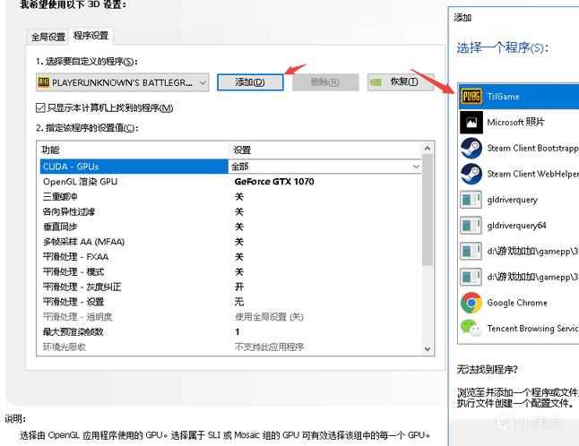This screenshot has height=446, width=579.
Task: Select 平滑处理 - FXAA row
Action: [x=230, y=257]
